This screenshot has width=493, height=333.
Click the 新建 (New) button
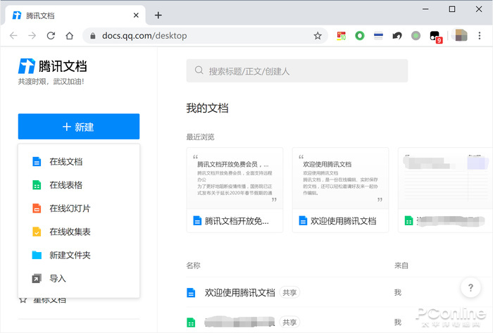pos(79,127)
